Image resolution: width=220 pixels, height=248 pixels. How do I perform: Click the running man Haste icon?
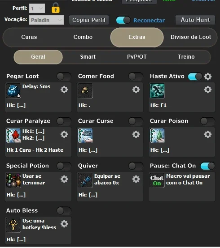(x=157, y=91)
